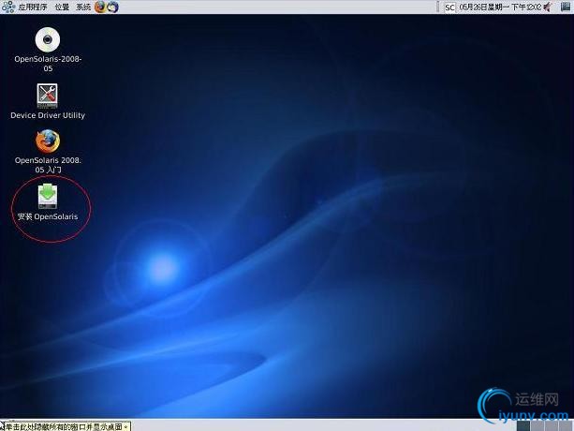
Task: Select the OpenSolaris-2008-05 disc icon
Action: [48, 39]
